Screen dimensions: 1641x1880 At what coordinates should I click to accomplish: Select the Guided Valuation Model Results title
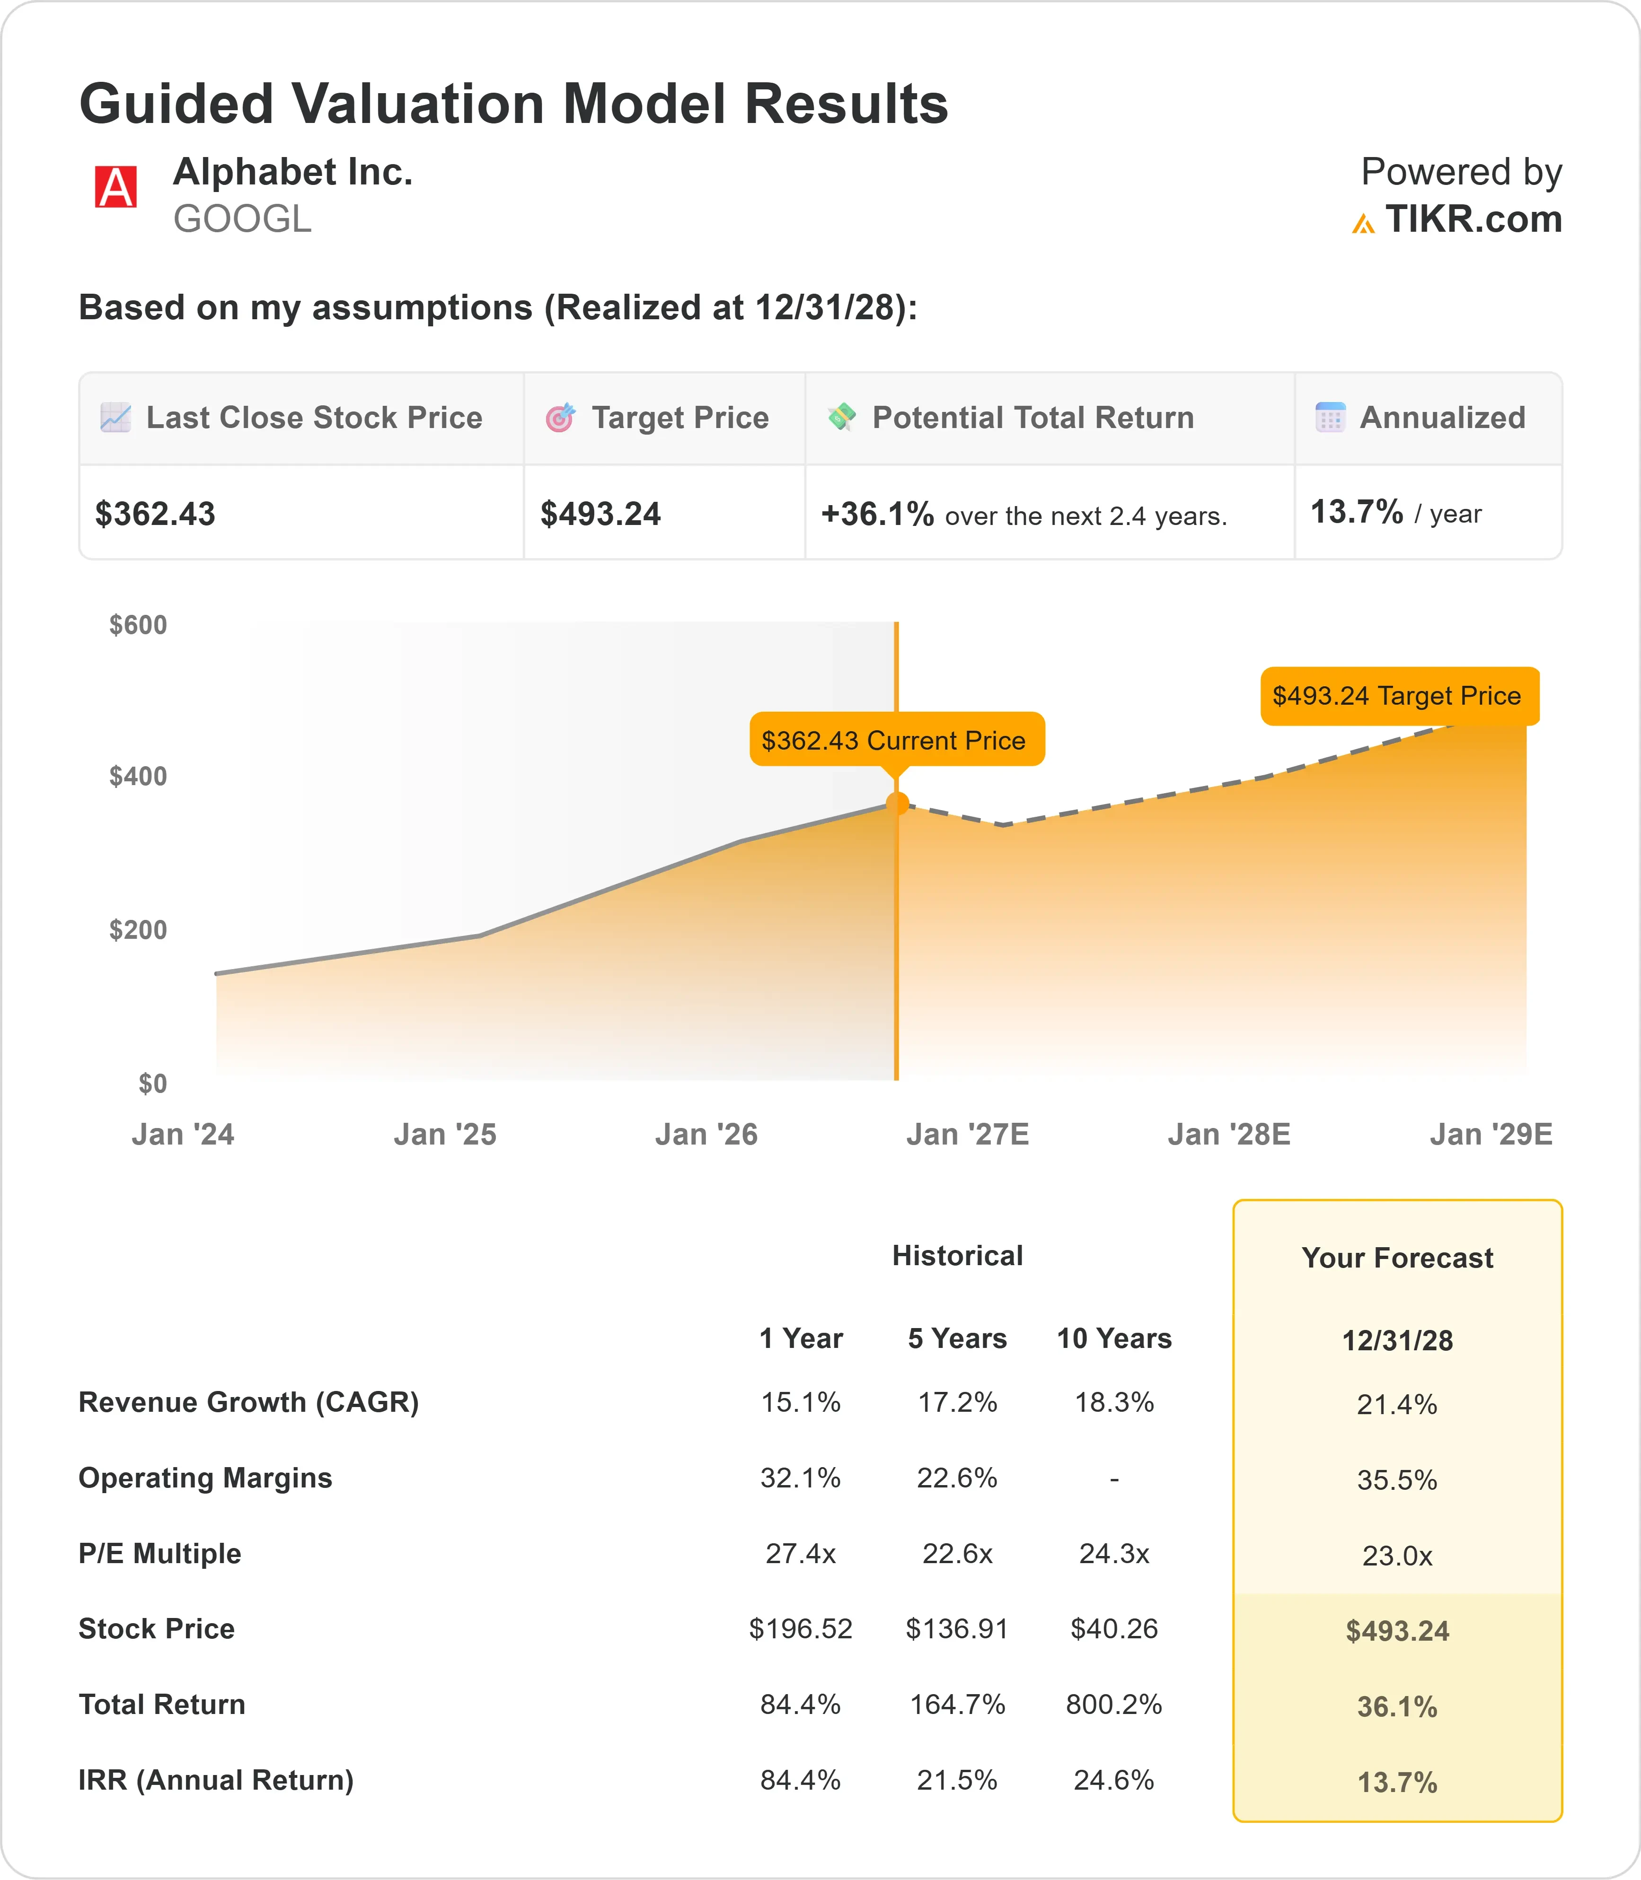(x=514, y=103)
